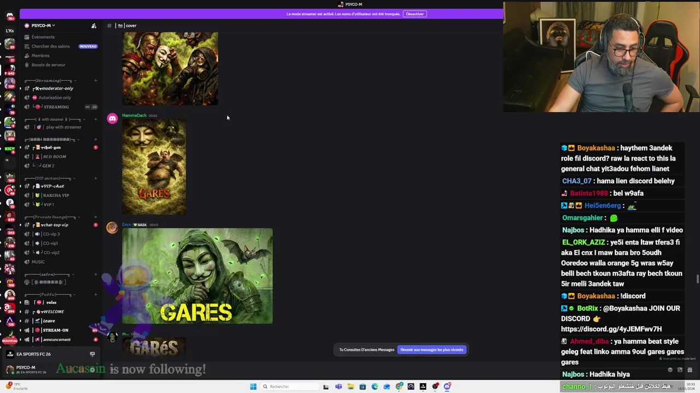700x393 pixels.
Task: Click Revenir aux messages les plus récents
Action: click(431, 350)
